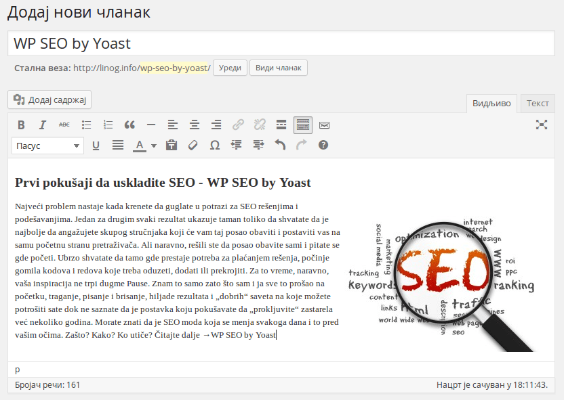Image resolution: width=564 pixels, height=400 pixels.
Task: Switch to the Текст editor tab
Action: coord(538,104)
